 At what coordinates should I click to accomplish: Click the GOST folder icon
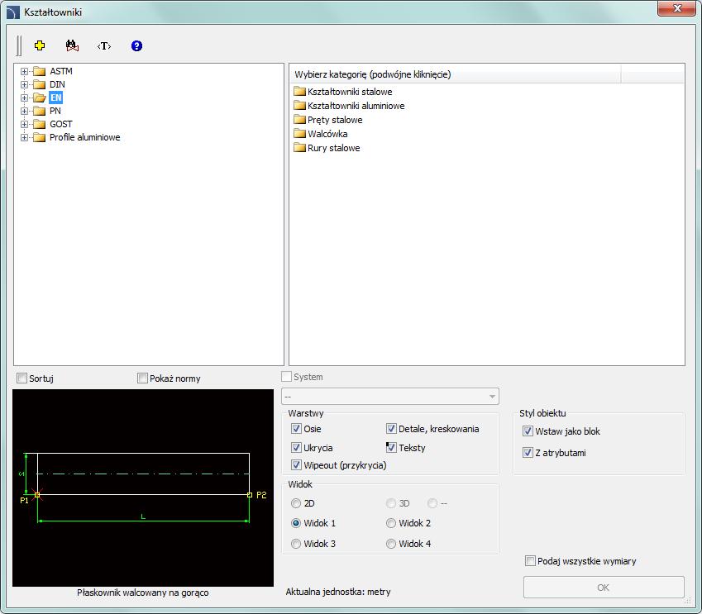[x=40, y=125]
